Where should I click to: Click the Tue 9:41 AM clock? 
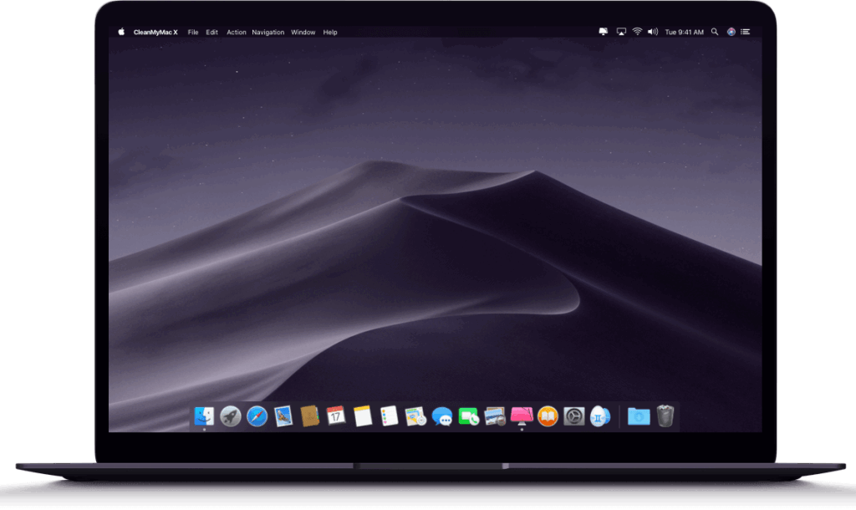coord(683,33)
